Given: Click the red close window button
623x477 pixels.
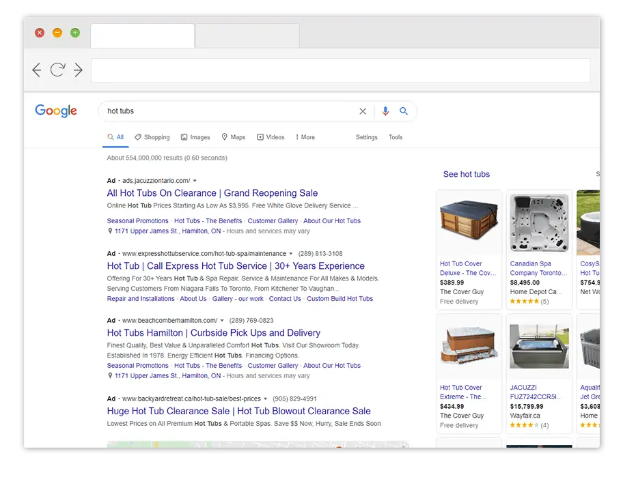Looking at the screenshot, I should [40, 33].
